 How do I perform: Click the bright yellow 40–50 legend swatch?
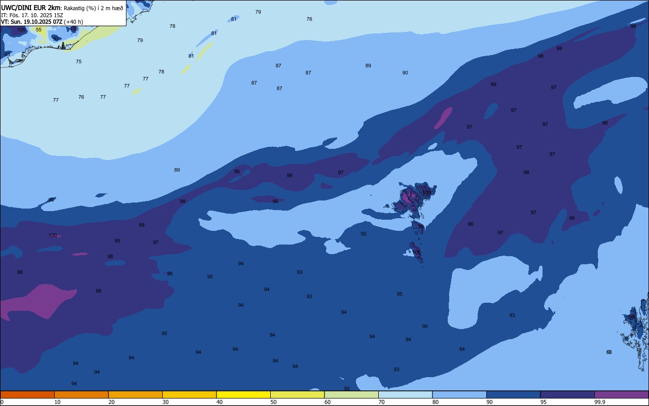243,394
